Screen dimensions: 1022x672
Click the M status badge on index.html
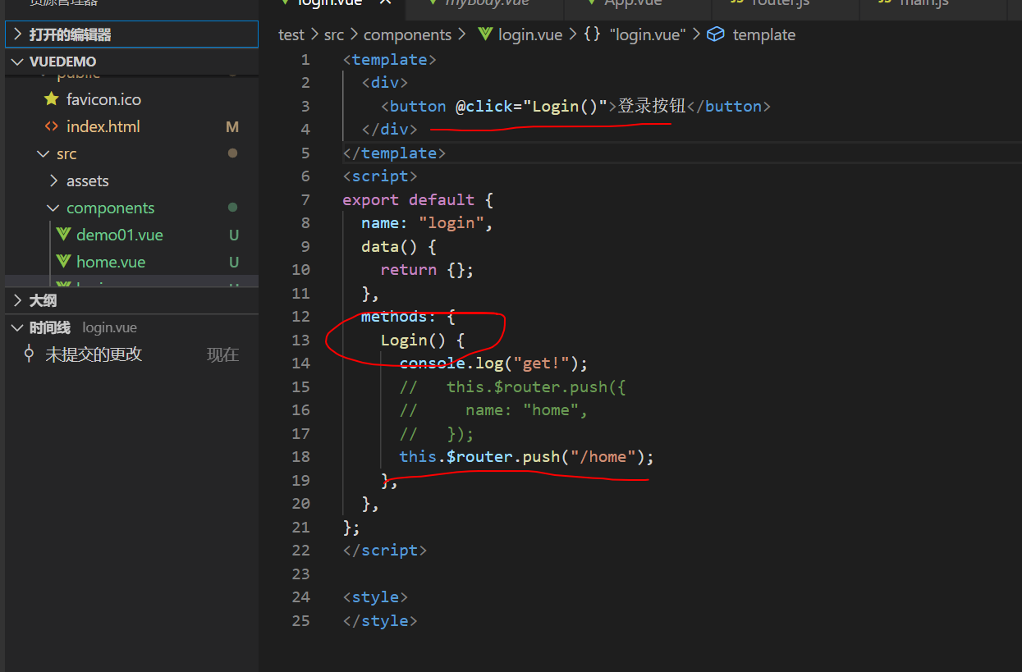click(x=232, y=126)
